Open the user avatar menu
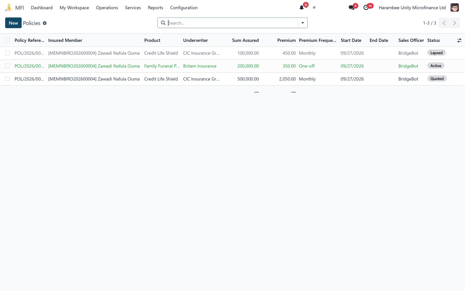This screenshot has height=291, width=465. (455, 8)
